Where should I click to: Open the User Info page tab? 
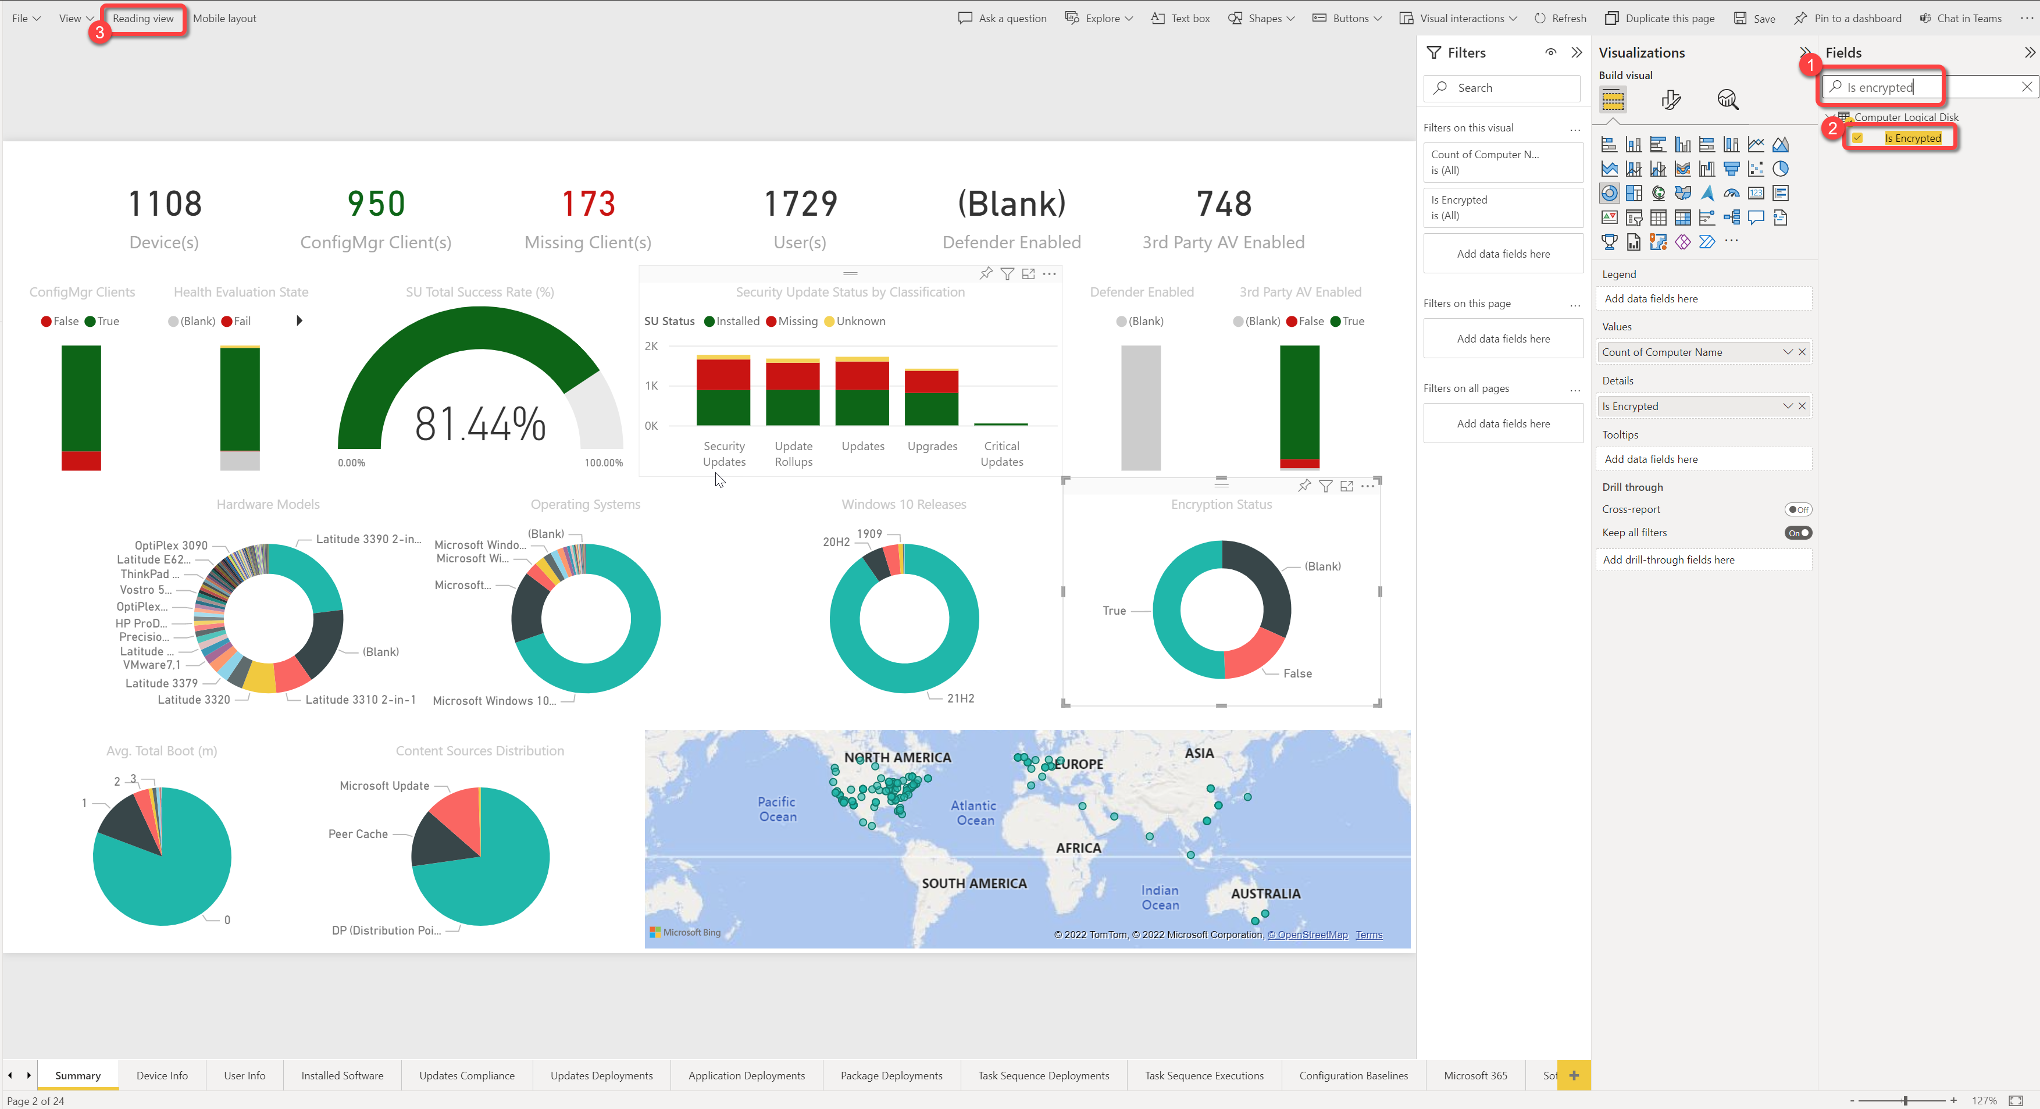point(245,1075)
